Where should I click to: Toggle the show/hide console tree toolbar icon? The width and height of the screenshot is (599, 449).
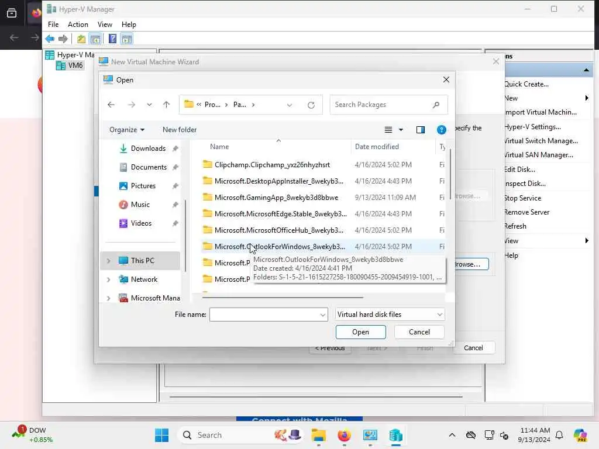95,39
